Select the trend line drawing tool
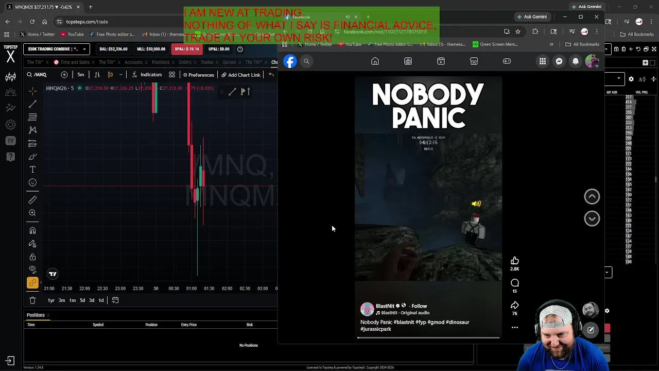Image resolution: width=659 pixels, height=371 pixels. coord(32,104)
